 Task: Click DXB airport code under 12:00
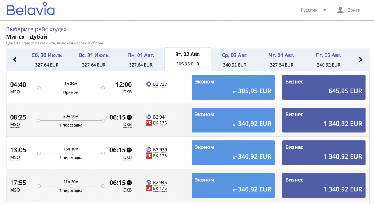click(x=127, y=92)
